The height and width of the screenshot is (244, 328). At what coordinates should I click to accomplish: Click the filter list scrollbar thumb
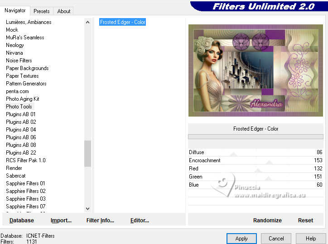pos(87,154)
